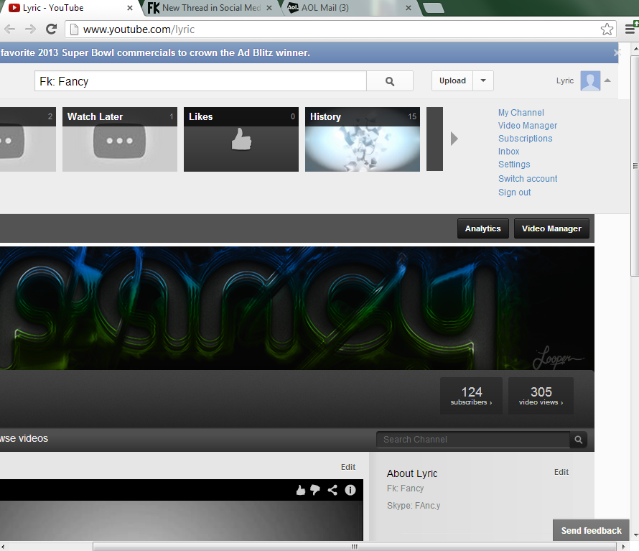Image resolution: width=639 pixels, height=551 pixels.
Task: Open the Watch Later playlist thumbnail
Action: click(120, 139)
